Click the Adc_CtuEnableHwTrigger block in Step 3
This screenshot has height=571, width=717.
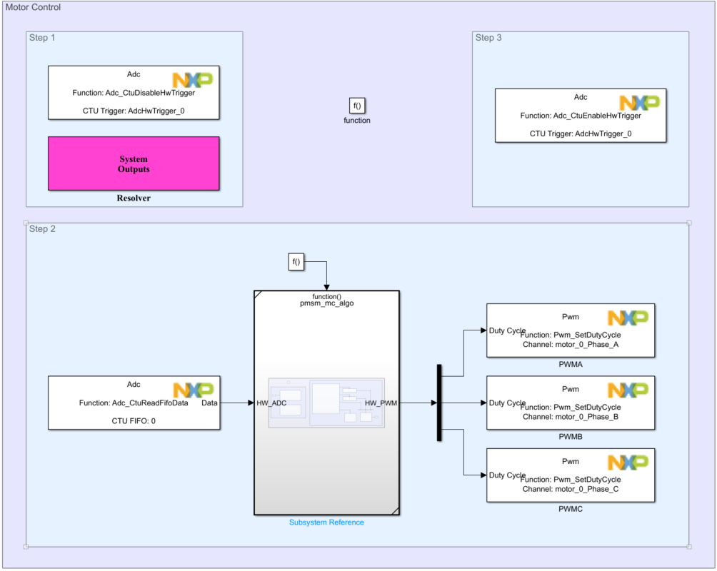coord(581,115)
